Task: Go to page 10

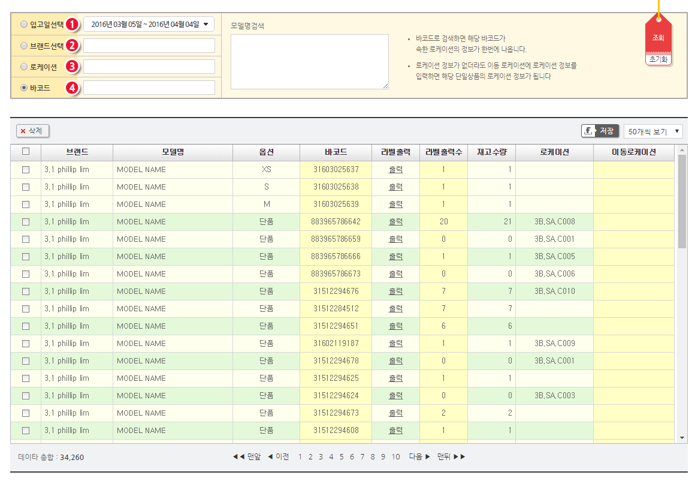Action: click(396, 456)
